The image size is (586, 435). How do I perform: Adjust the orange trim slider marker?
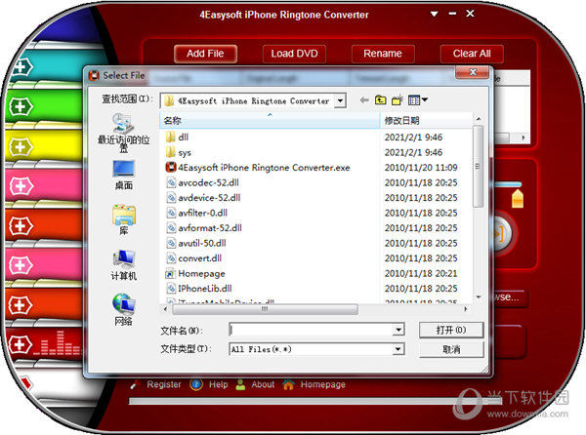pyautogui.click(x=518, y=198)
